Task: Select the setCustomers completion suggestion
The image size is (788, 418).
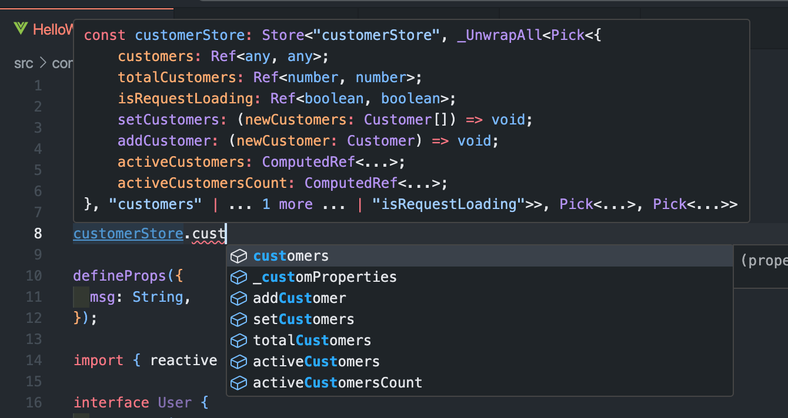Action: click(x=303, y=319)
